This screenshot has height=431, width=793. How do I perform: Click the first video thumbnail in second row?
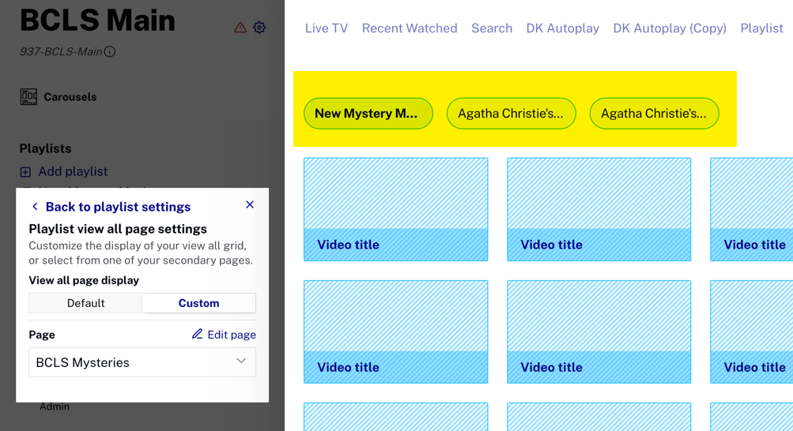tap(396, 332)
